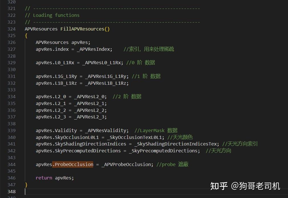
Task: Select line number 344 in the gutter
Action: pyautogui.click(x=11, y=164)
